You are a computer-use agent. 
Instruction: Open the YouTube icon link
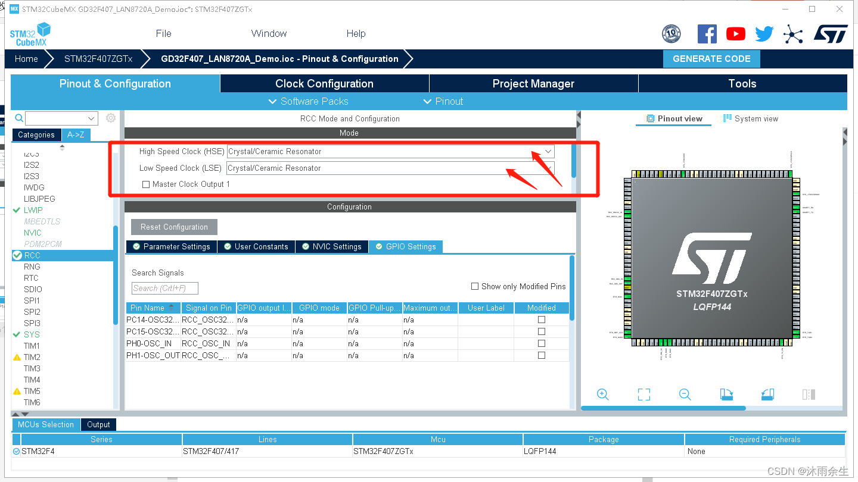(x=736, y=34)
